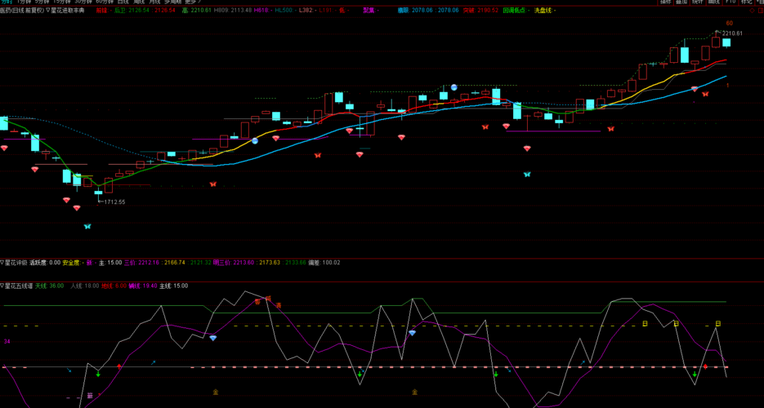Collapse the 星花五线谱 indicator panel triangle
This screenshot has height=408, width=764.
coord(2,286)
